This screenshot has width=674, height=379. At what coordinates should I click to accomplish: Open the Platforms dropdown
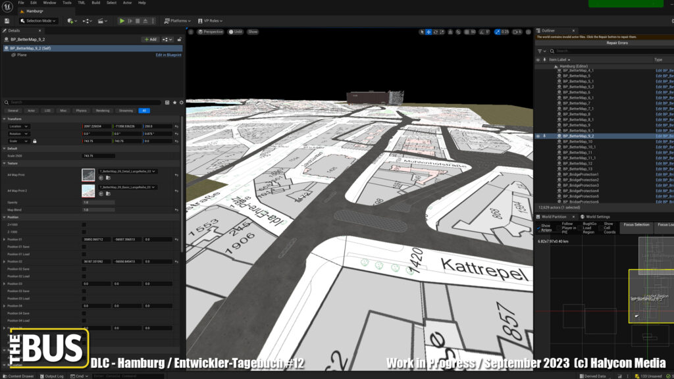click(180, 21)
